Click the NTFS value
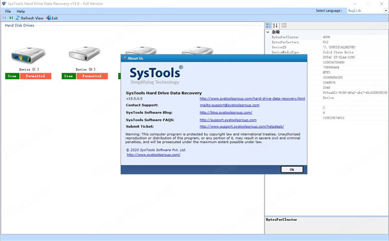Image resolution: width=389 pixels, height=241 pixels. tap(326, 73)
